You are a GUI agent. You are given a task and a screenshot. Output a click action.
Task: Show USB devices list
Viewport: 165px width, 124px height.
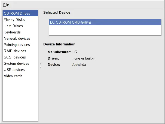click(14, 70)
